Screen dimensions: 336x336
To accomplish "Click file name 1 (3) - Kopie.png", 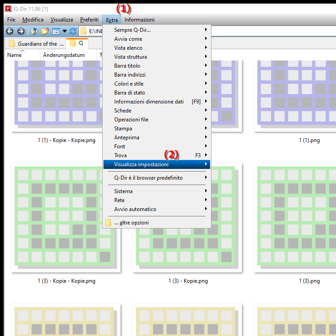I will [188, 281].
